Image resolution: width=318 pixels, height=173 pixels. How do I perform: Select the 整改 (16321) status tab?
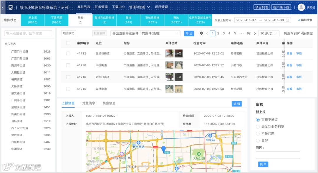176,20
